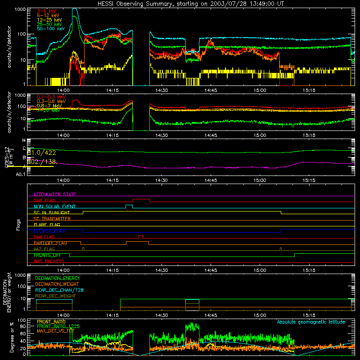Screen dimensions: 360x360
Task: Click the Flags axis title
Action: [x=18, y=225]
